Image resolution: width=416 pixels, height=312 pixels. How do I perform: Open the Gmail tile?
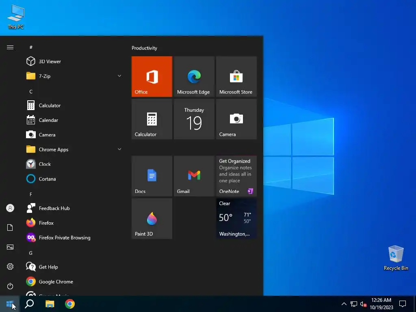[194, 176]
